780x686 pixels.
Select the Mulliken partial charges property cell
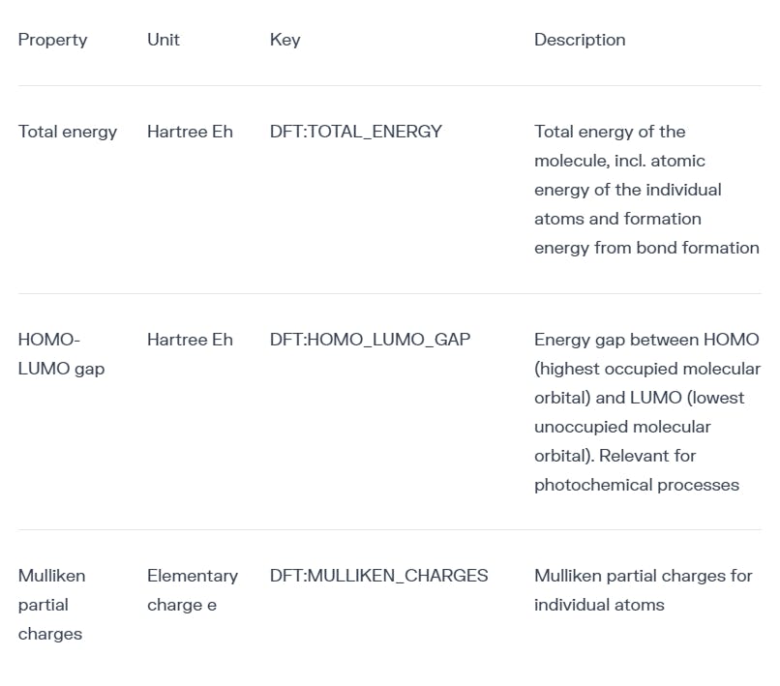(51, 605)
